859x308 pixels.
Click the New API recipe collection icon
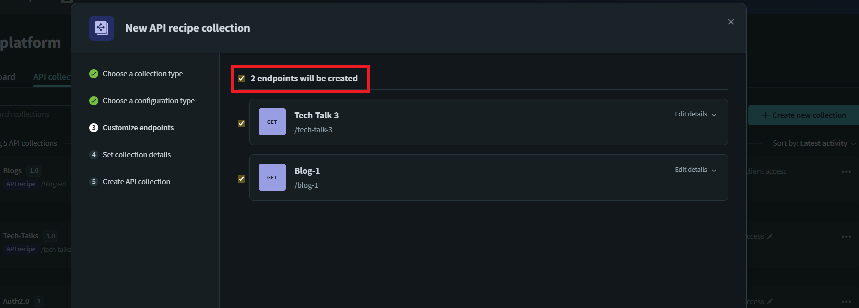pos(101,28)
